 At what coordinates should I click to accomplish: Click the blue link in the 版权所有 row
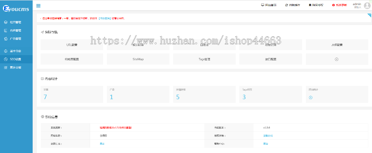268,136
